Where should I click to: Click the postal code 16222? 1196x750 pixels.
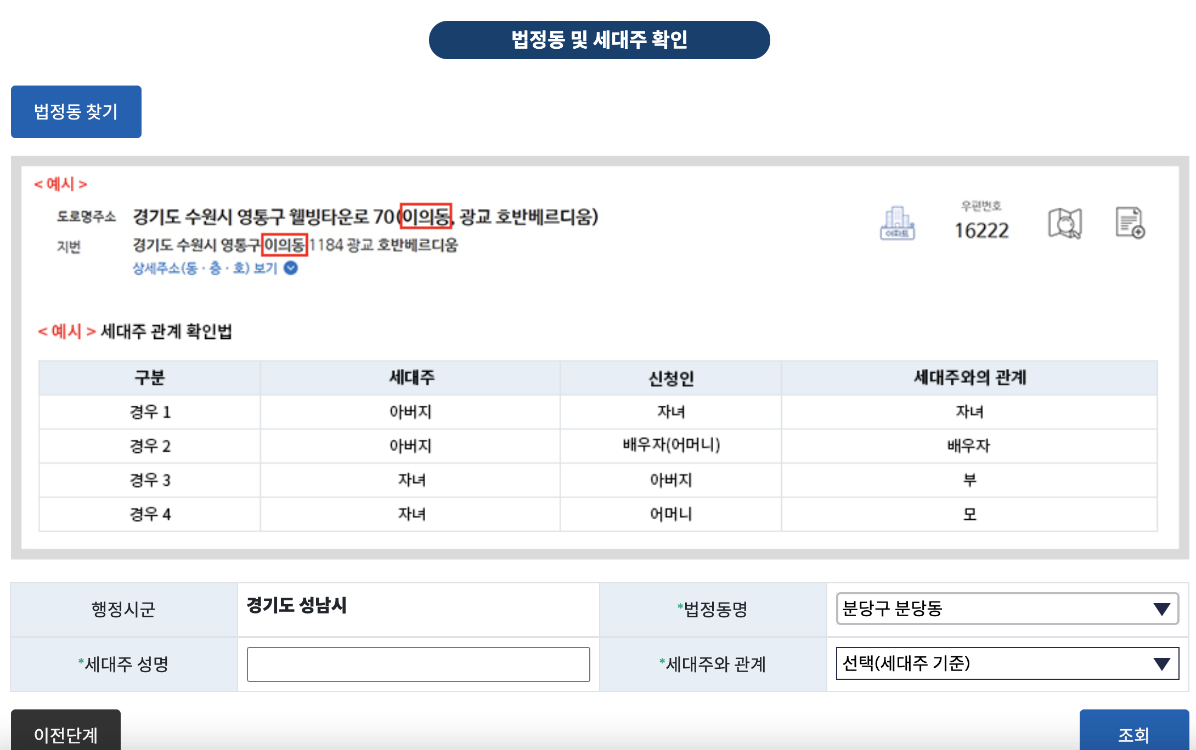tap(981, 230)
